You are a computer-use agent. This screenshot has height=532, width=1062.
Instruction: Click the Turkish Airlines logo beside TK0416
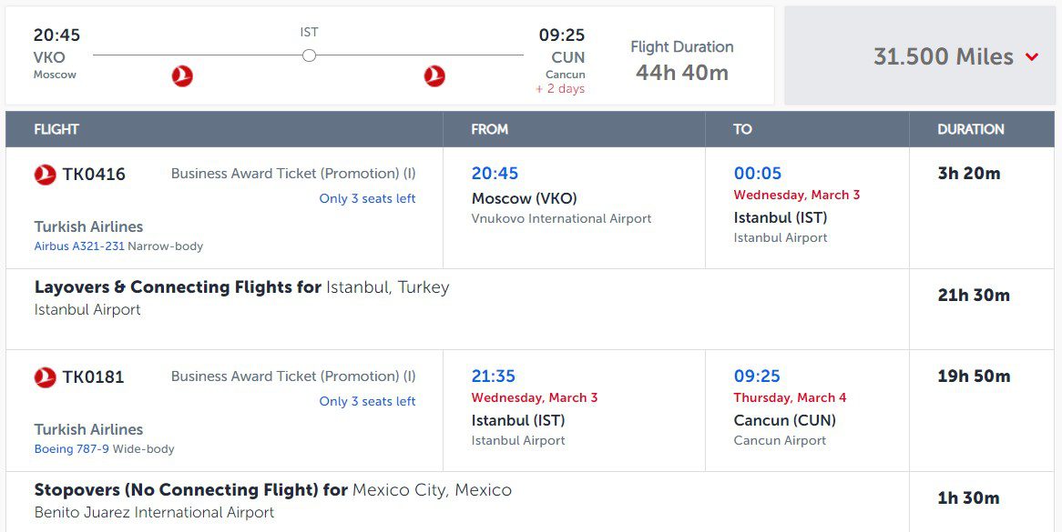(46, 175)
